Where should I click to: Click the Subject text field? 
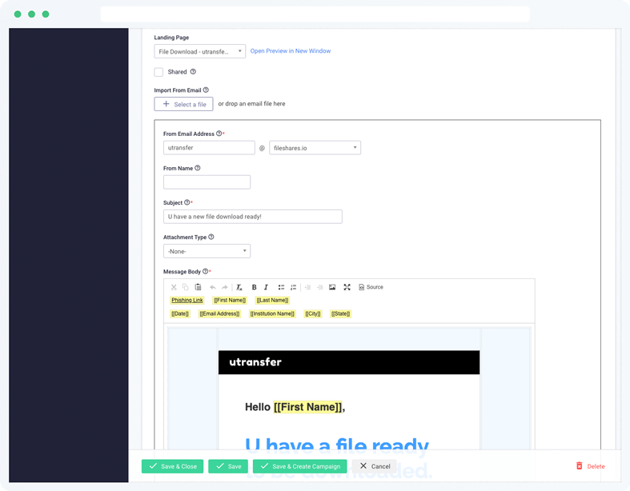252,217
